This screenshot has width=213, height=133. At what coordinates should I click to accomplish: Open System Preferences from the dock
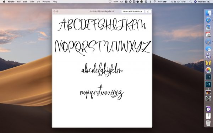[x=208, y=98]
